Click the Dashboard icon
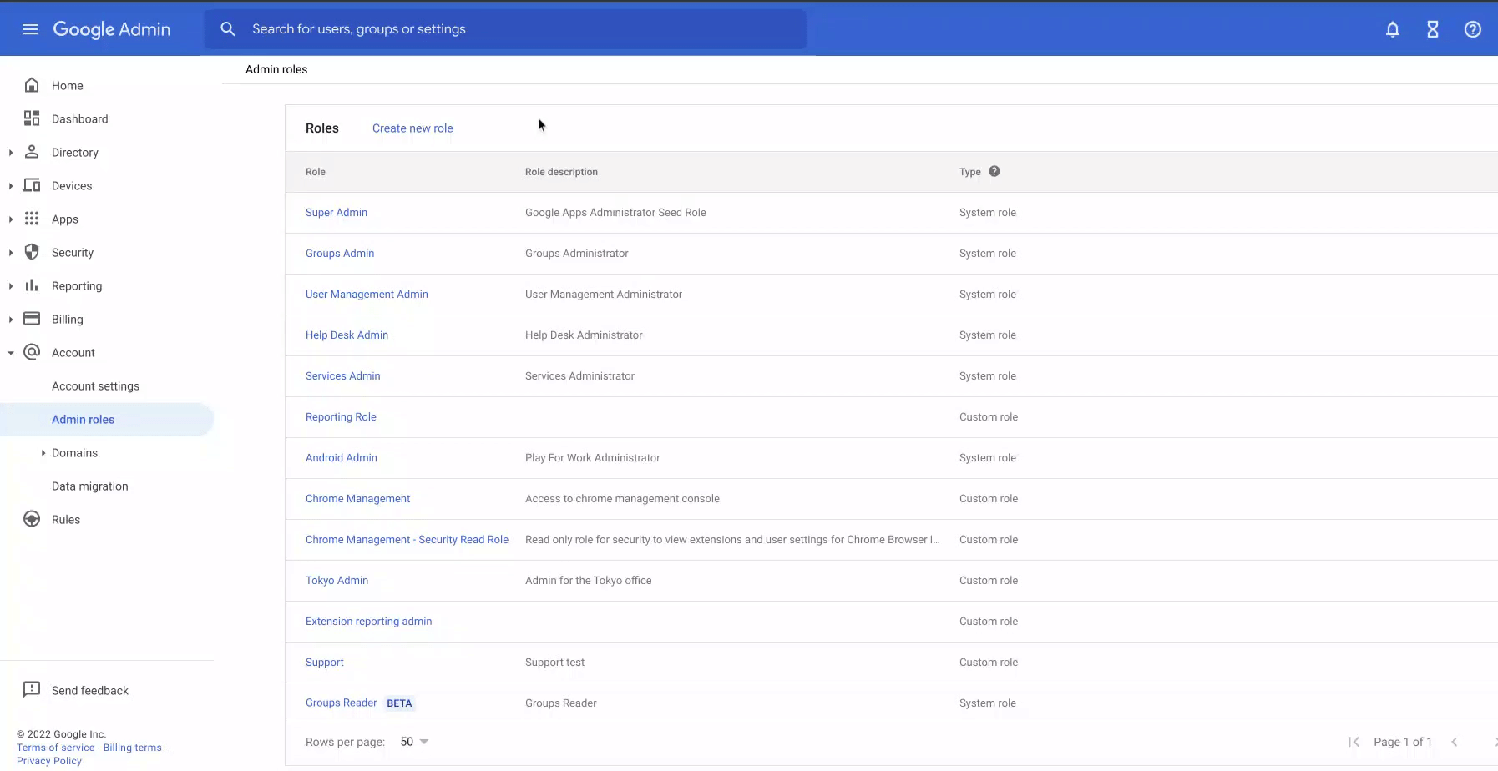This screenshot has width=1498, height=771. point(32,118)
